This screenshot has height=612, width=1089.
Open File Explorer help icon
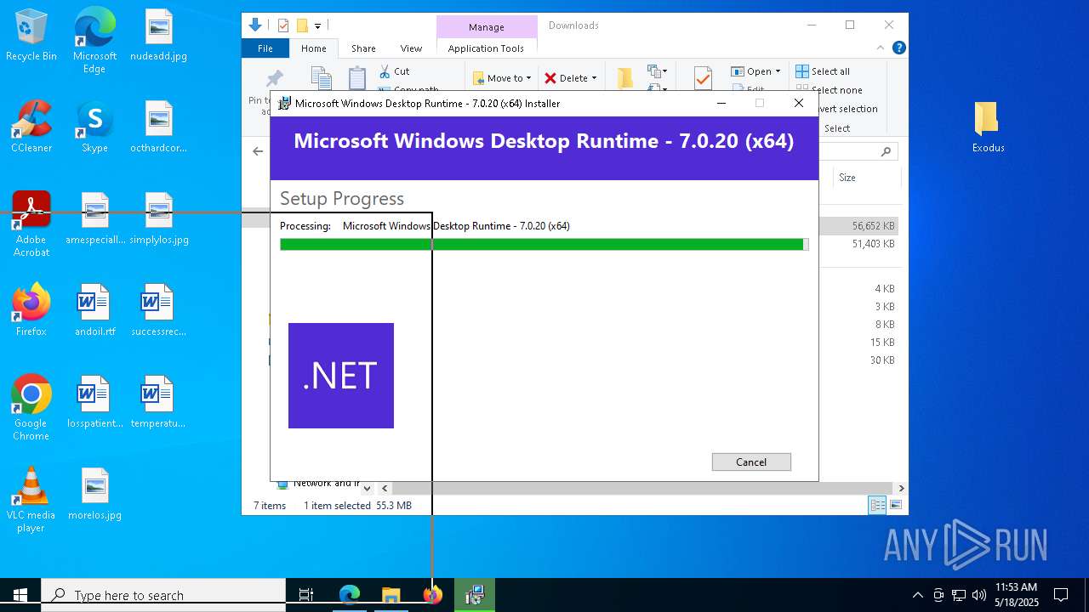click(898, 48)
